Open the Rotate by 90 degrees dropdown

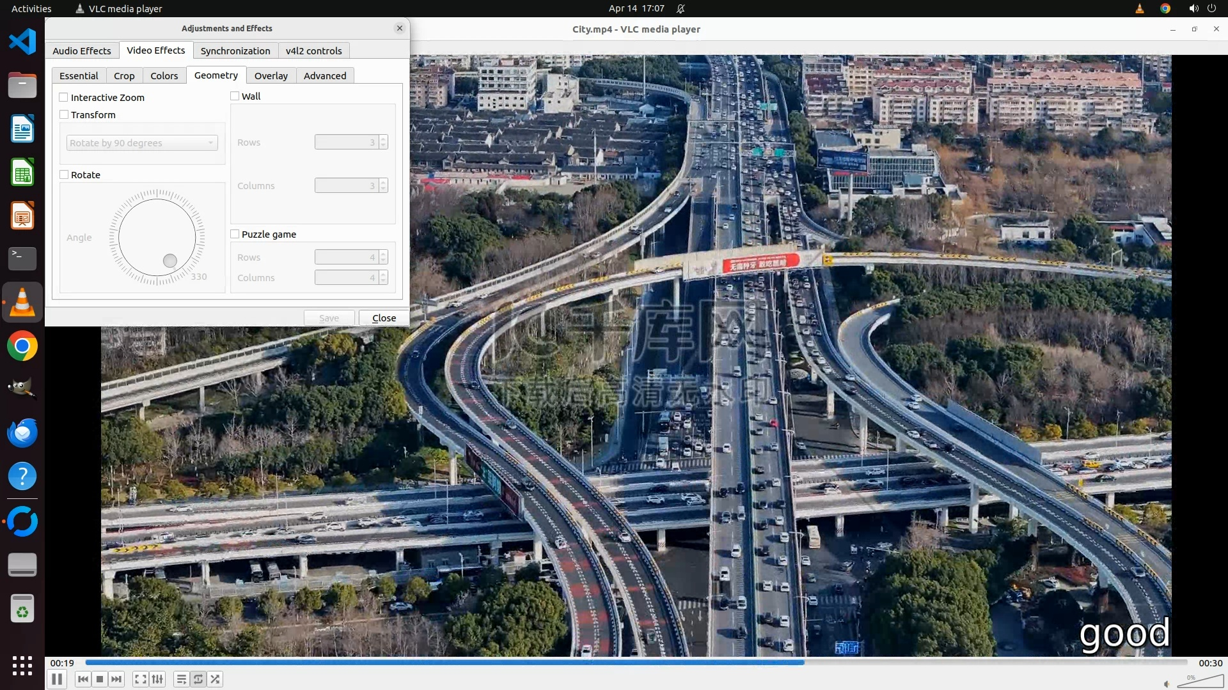point(142,143)
